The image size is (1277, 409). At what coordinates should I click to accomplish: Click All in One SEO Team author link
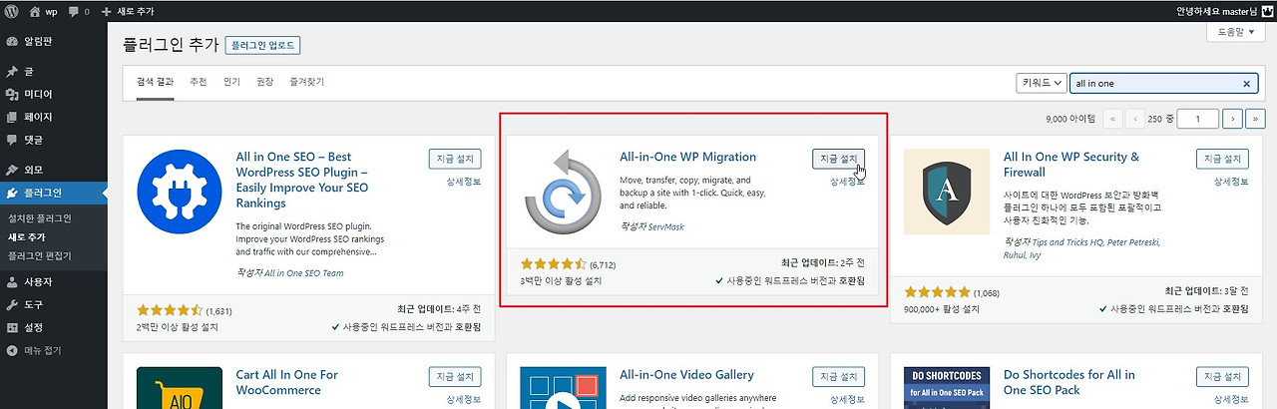(x=303, y=272)
